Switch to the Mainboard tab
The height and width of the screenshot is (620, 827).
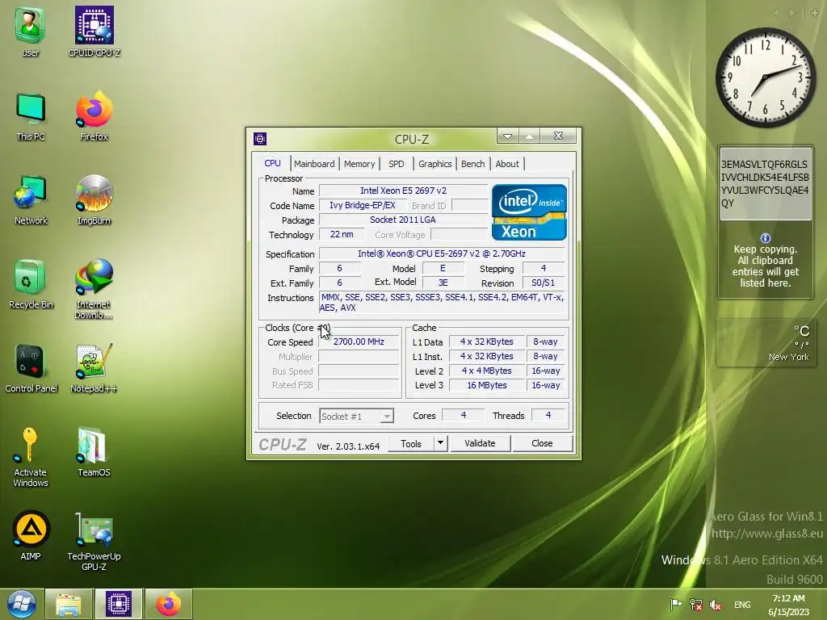(x=314, y=164)
